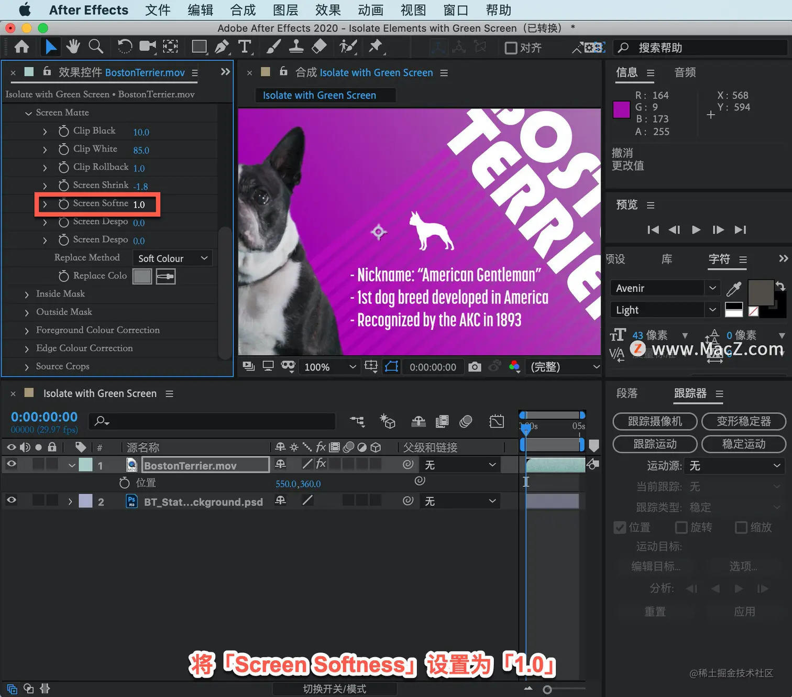Image resolution: width=792 pixels, height=697 pixels.
Task: Click the preview play button
Action: (x=696, y=230)
